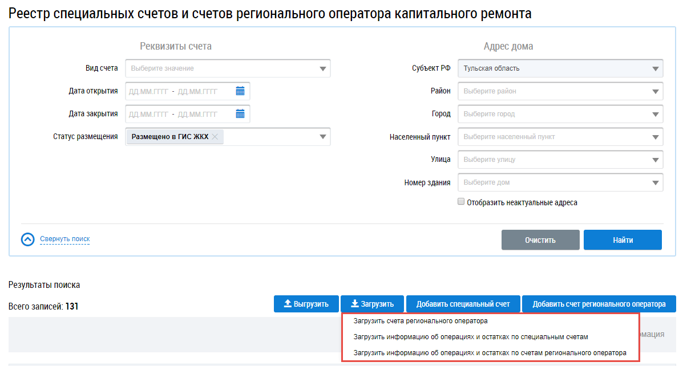This screenshot has width=687, height=366.
Task: Enable Отобразить неактуальные адреса checkbox
Action: (x=461, y=202)
